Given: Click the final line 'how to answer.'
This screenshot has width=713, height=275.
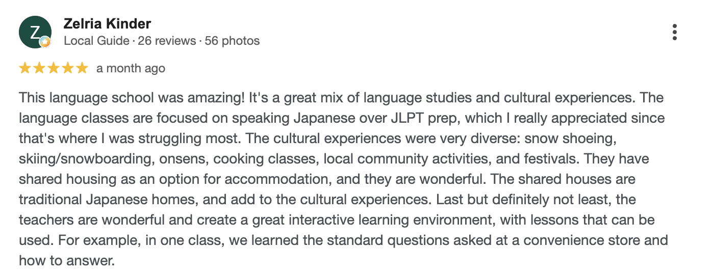Looking at the screenshot, I should click(66, 261).
